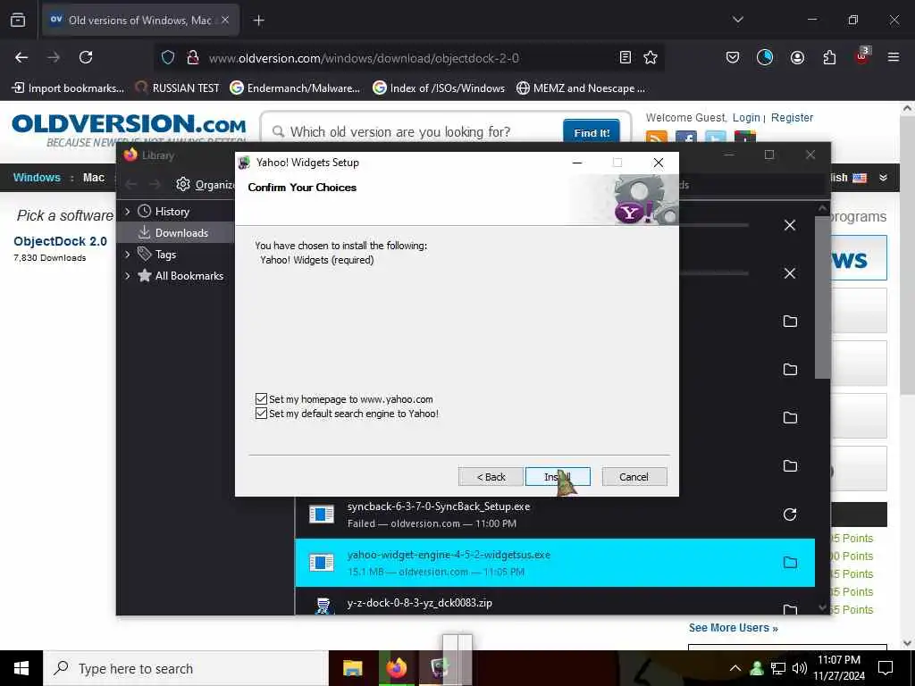
Task: Open the language dropdown chevron
Action: pos(883,178)
